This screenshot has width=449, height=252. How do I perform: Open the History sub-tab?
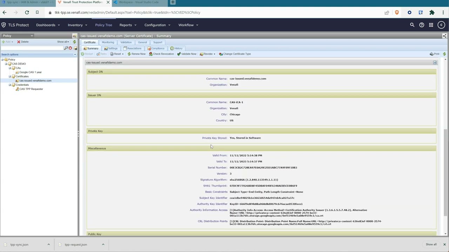click(x=176, y=48)
